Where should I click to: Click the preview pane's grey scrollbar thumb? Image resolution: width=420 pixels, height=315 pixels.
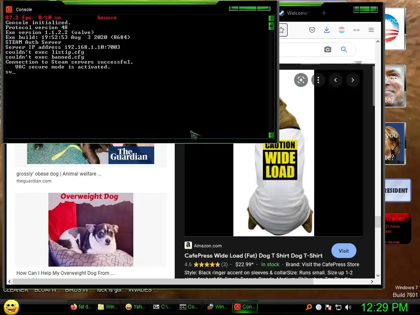(374, 86)
